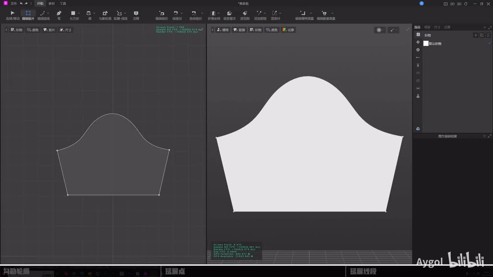Switch to the 工具 ribbon tab
This screenshot has width=493, height=277.
[x=63, y=3]
